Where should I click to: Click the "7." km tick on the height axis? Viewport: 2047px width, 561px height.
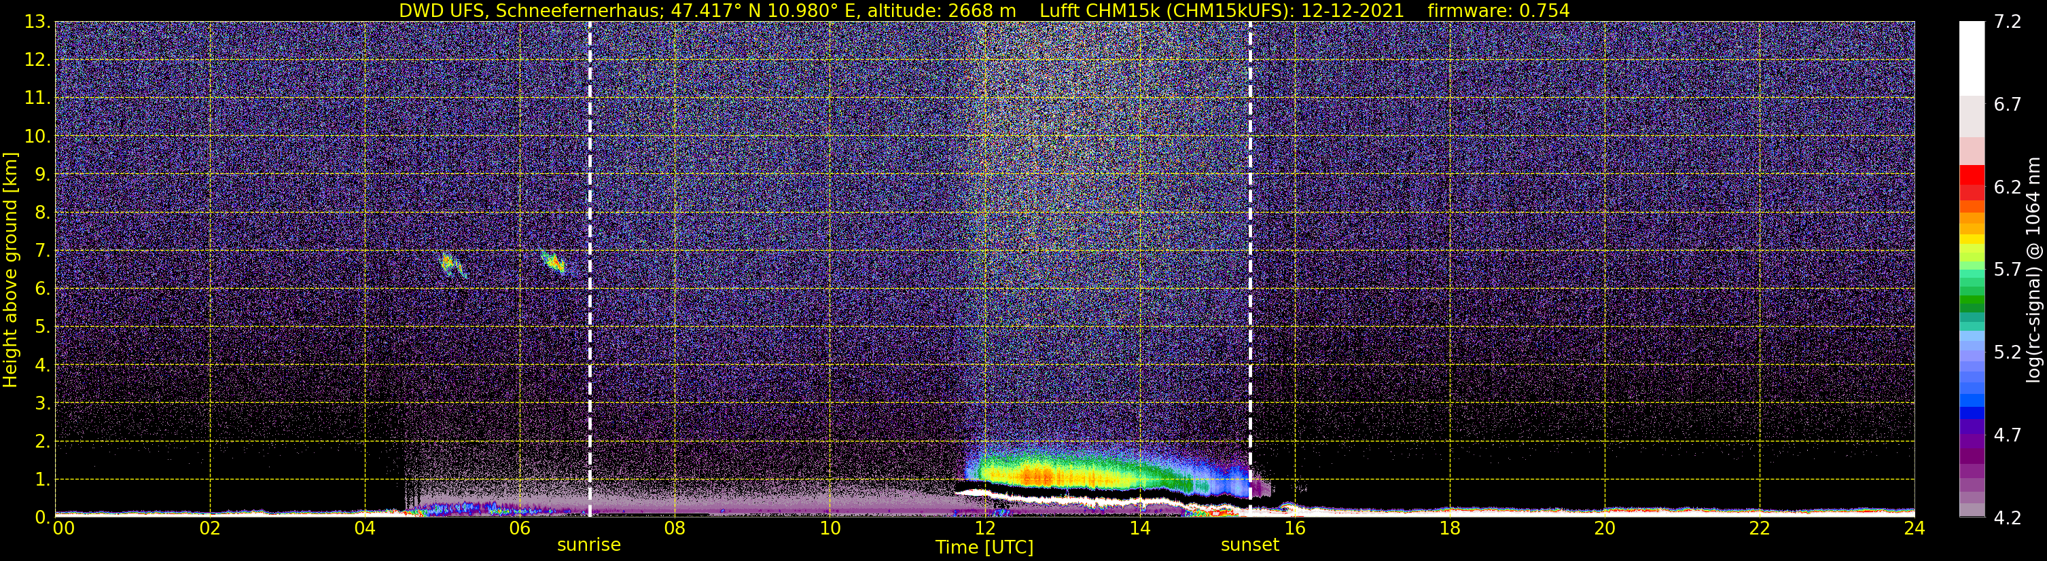click(42, 251)
